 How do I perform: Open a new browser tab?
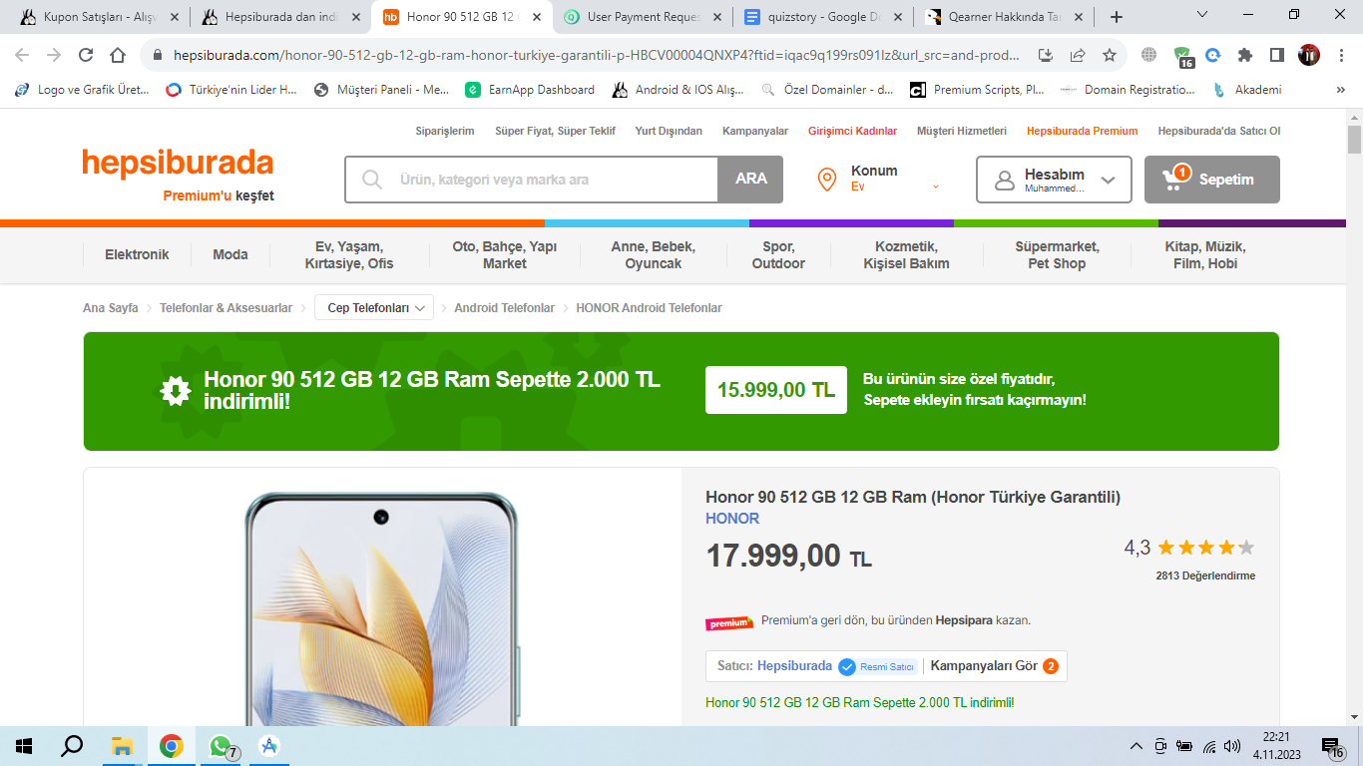pyautogui.click(x=1117, y=17)
